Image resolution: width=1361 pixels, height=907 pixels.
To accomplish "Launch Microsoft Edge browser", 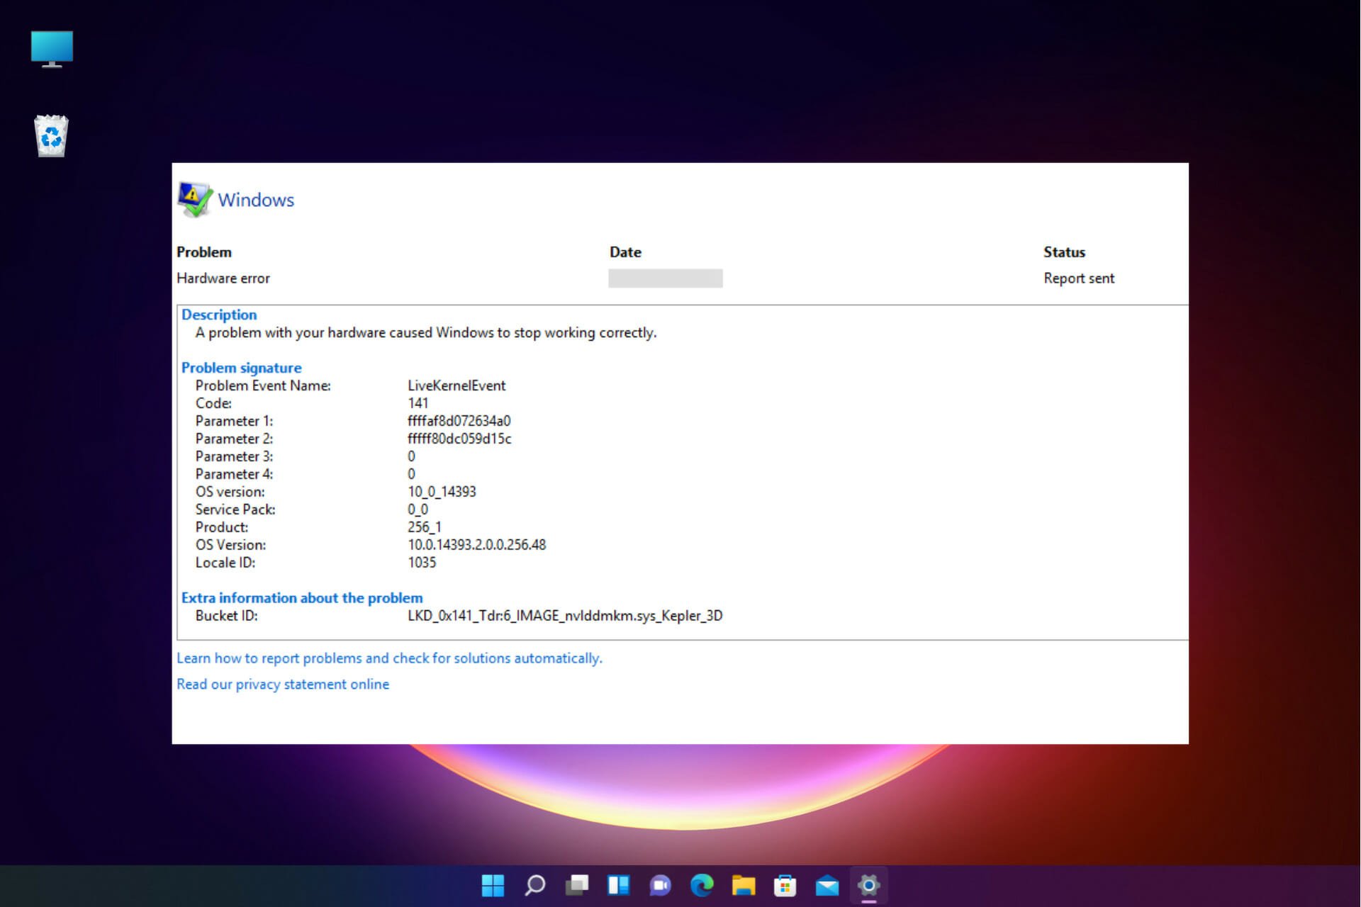I will pyautogui.click(x=702, y=886).
